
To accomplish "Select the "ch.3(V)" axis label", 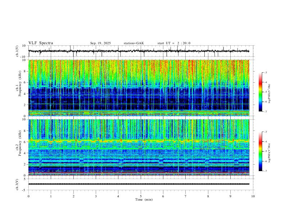I will pyautogui.click(x=17, y=184).
